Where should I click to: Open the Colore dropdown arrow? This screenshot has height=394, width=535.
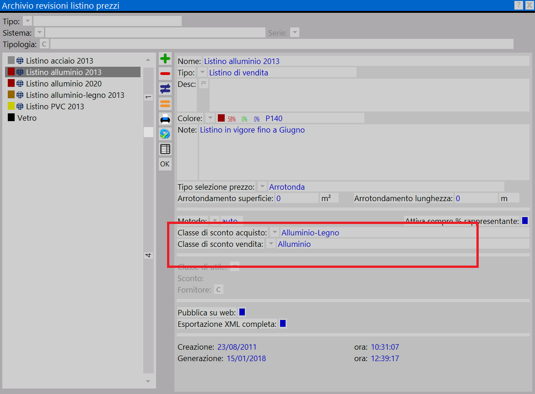point(210,118)
